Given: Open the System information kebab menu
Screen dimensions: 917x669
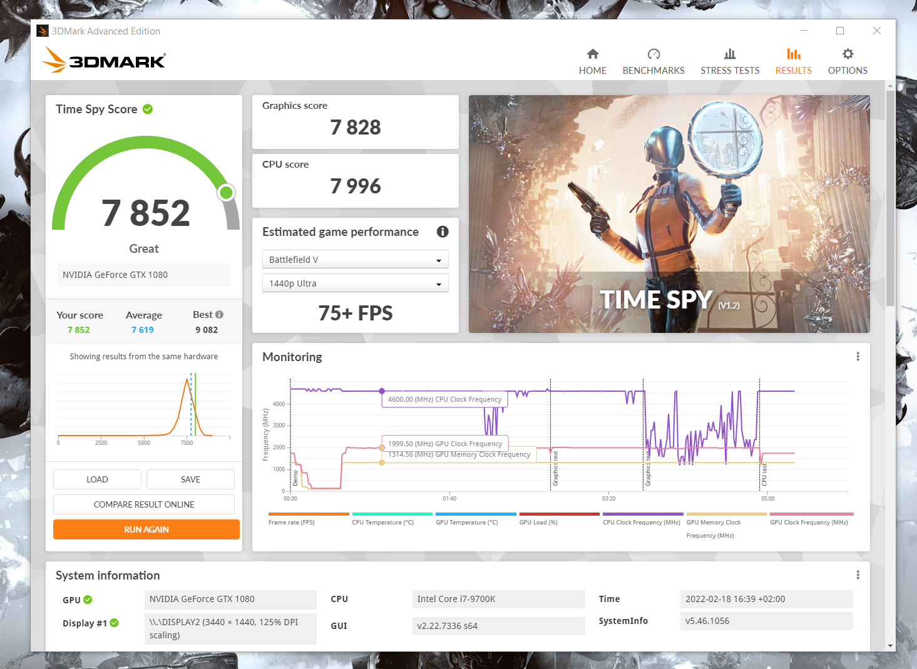Looking at the screenshot, I should tap(858, 575).
